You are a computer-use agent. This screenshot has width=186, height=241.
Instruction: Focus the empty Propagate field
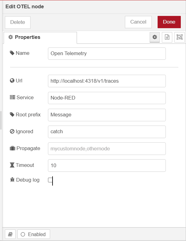107,149
